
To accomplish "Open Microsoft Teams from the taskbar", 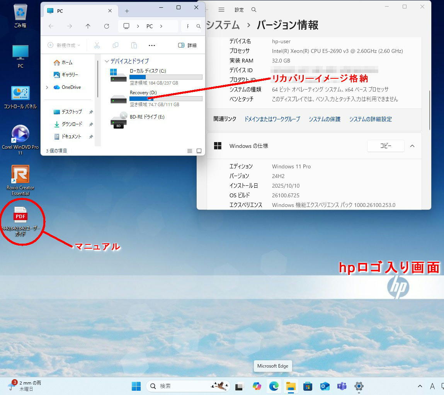I will (x=342, y=386).
